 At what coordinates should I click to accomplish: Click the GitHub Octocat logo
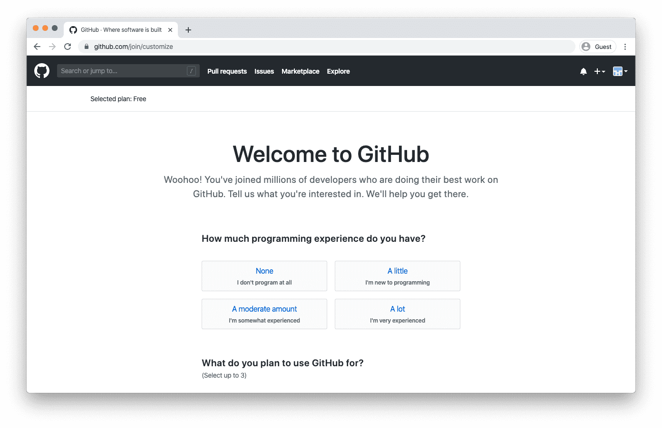(42, 71)
